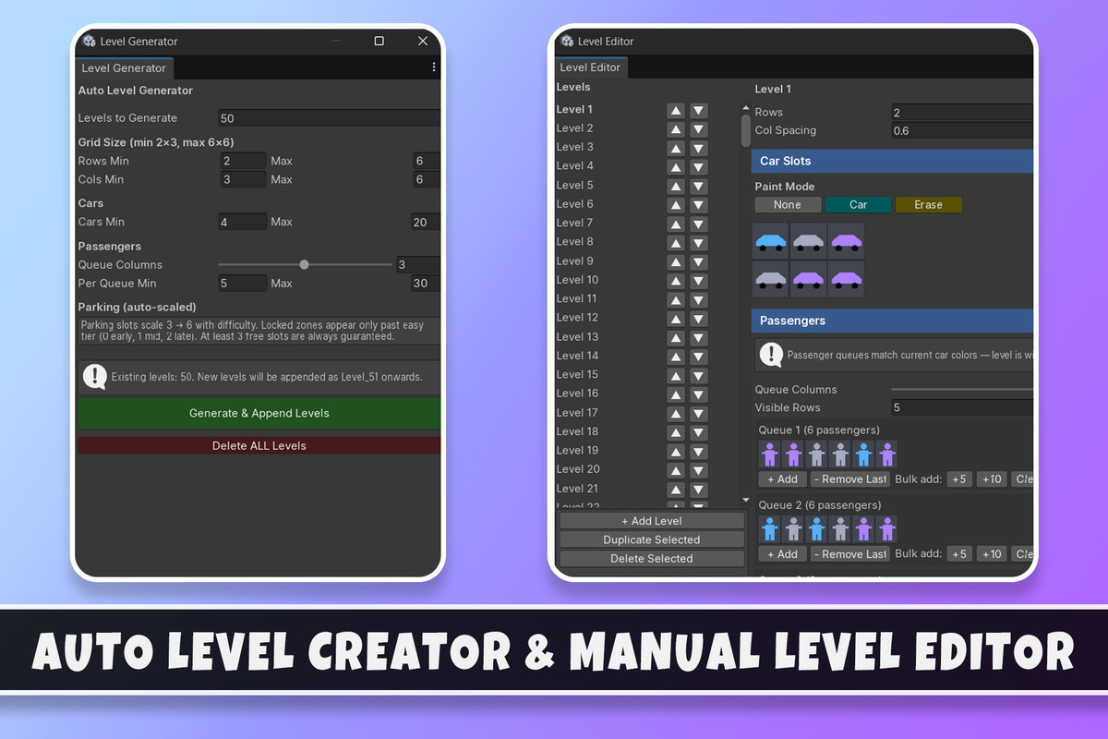Bulk add +10 passengers to Queue 2
This screenshot has height=739, width=1108.
coord(992,554)
